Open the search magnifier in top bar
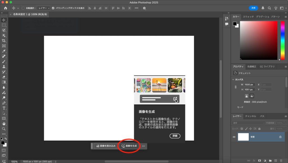Image resolution: width=288 pixels, height=163 pixels. coord(269,8)
